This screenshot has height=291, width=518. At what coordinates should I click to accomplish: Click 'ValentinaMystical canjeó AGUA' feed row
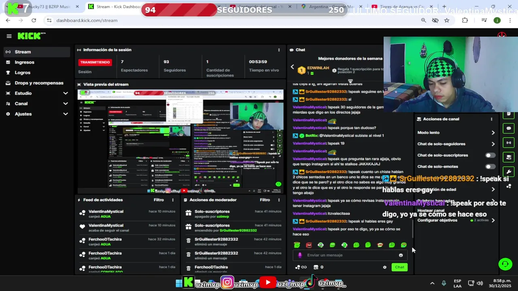pyautogui.click(x=127, y=214)
